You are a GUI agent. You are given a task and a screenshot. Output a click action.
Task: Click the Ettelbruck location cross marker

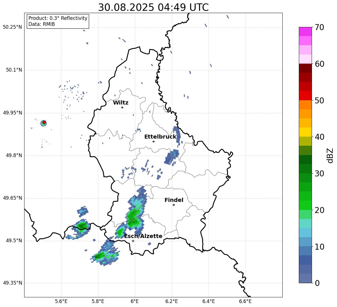(153, 141)
